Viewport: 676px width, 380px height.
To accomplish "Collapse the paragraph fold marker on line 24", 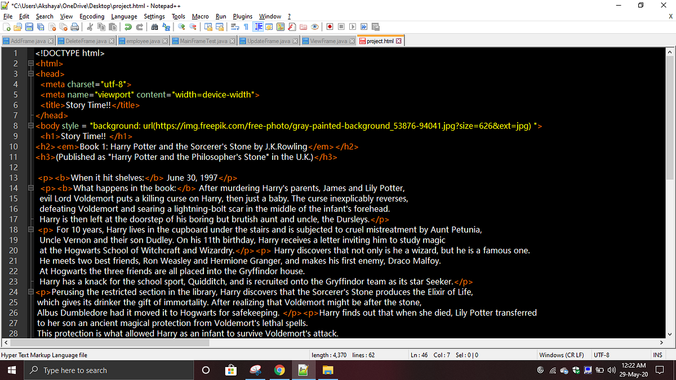I will click(x=30, y=292).
